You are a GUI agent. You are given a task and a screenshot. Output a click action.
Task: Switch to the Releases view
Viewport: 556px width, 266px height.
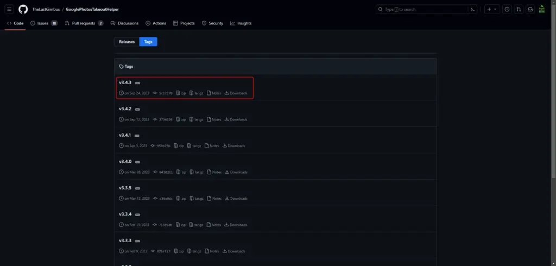127,42
